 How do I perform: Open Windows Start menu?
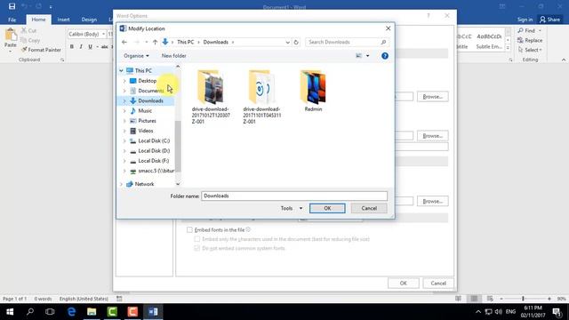point(10,312)
